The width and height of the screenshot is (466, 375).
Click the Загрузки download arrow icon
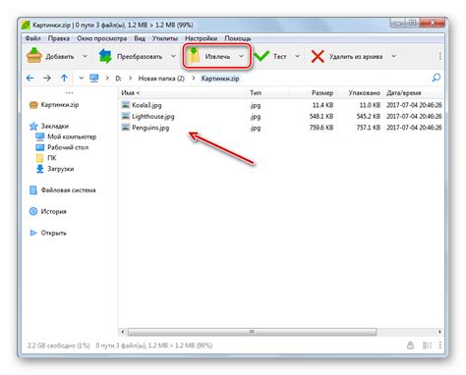point(40,169)
